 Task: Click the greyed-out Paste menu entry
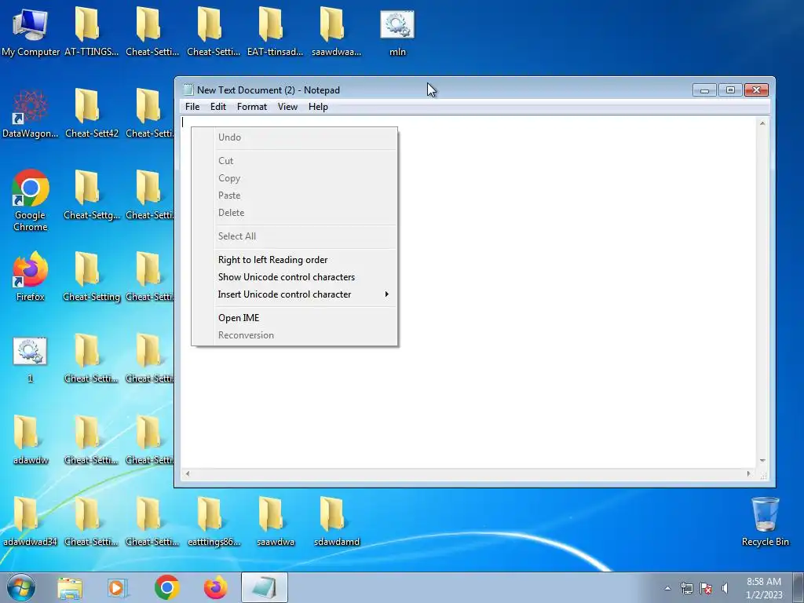[x=294, y=196]
